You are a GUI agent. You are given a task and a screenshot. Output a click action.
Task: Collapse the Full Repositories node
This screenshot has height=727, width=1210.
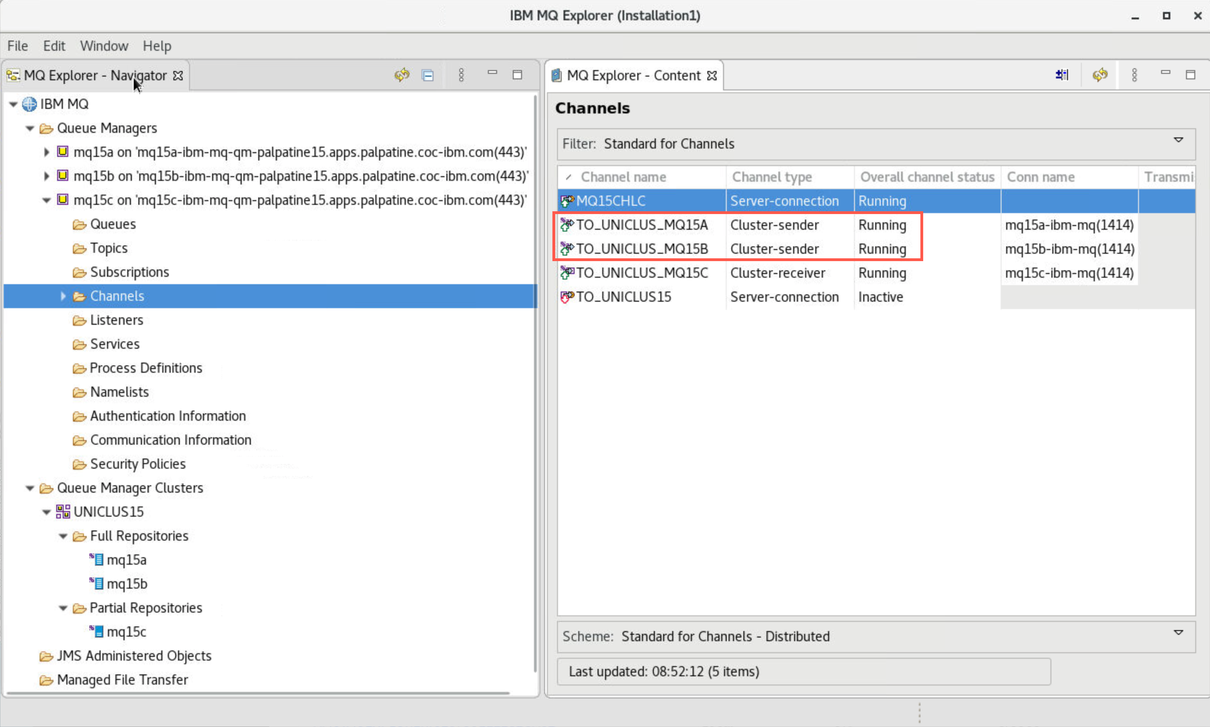tap(63, 536)
